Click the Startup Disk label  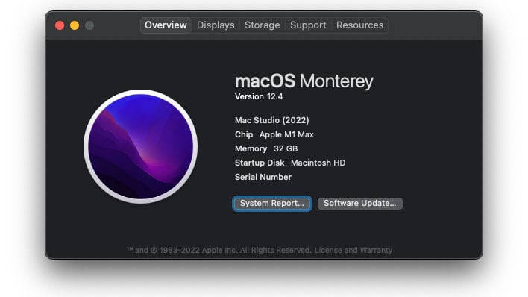click(x=260, y=163)
